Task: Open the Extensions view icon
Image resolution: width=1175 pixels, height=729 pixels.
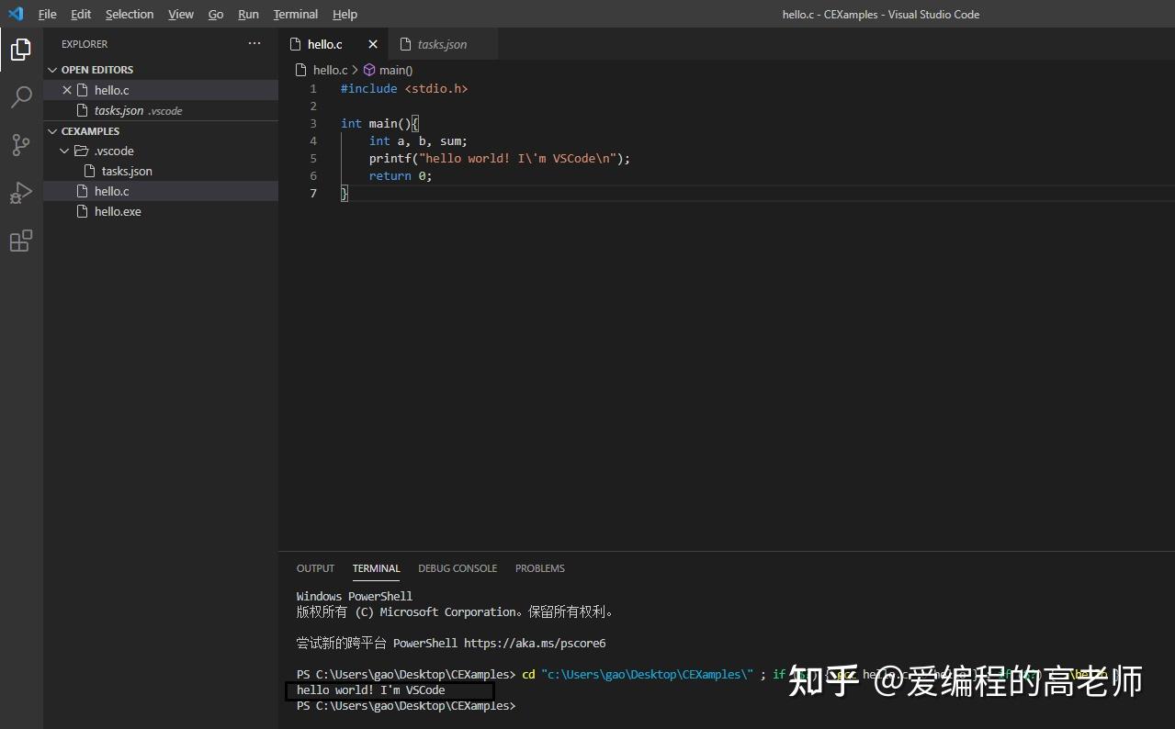Action: click(20, 241)
